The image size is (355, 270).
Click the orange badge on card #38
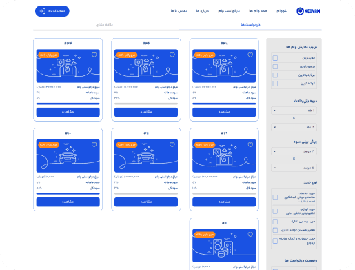[x=205, y=55]
